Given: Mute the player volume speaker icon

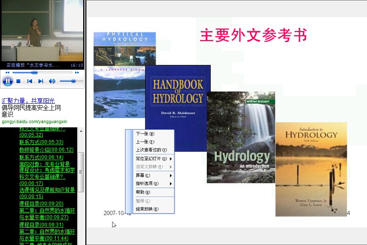Looking at the screenshot, I should click(x=52, y=81).
